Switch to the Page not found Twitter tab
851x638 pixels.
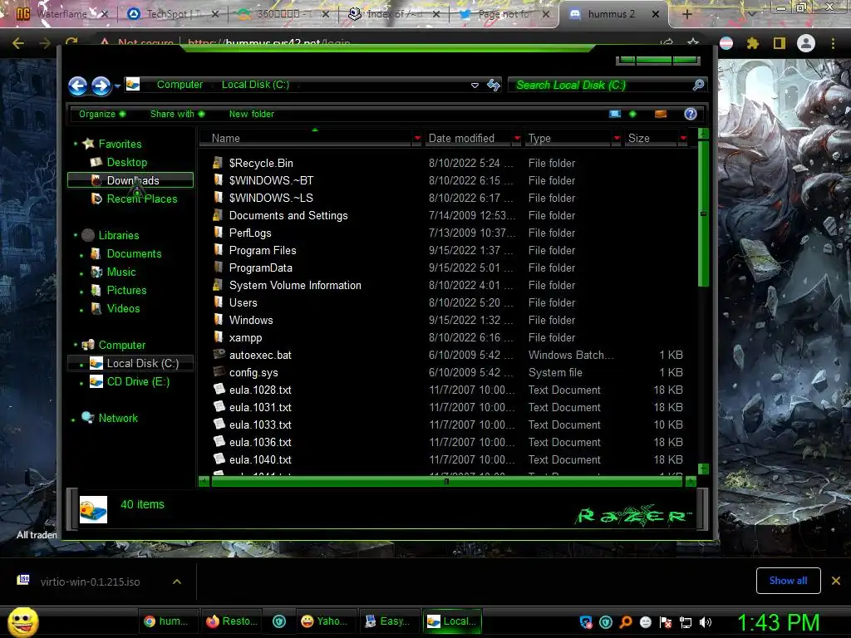pyautogui.click(x=504, y=14)
